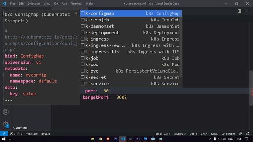
Task: Open the File menu
Action: (x=12, y=4)
